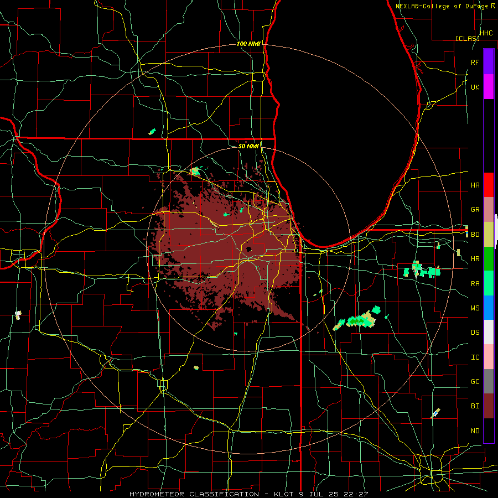
Task: Click the WS legend label
Action: point(475,308)
